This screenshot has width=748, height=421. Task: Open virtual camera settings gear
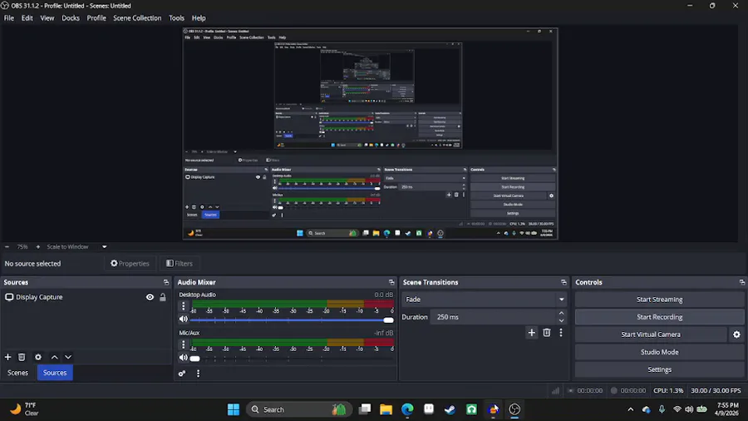pyautogui.click(x=736, y=334)
